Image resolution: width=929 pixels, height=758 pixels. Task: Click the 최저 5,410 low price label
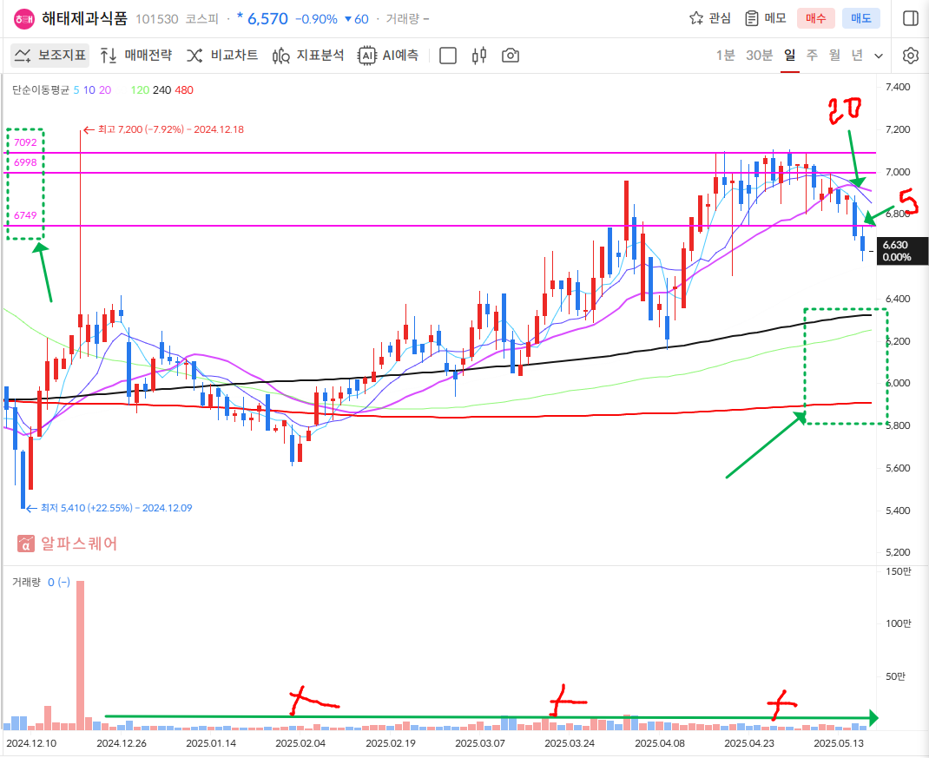point(109,508)
